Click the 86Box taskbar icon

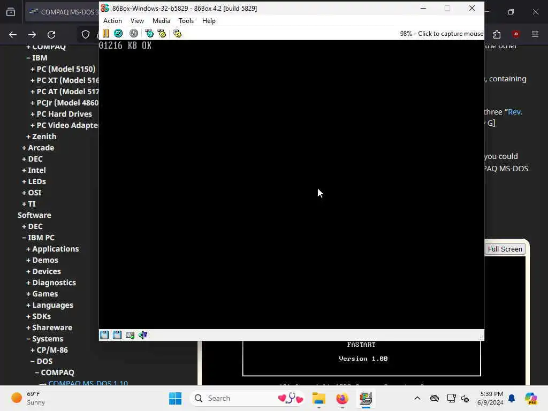tap(366, 398)
